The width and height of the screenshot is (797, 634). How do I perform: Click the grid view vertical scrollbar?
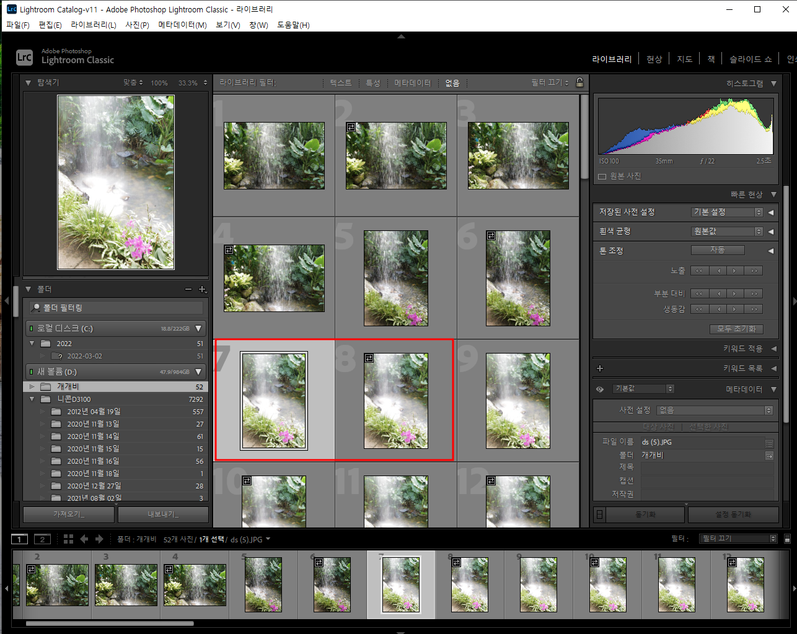[x=584, y=137]
